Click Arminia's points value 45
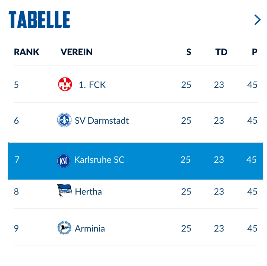 [x=252, y=228]
